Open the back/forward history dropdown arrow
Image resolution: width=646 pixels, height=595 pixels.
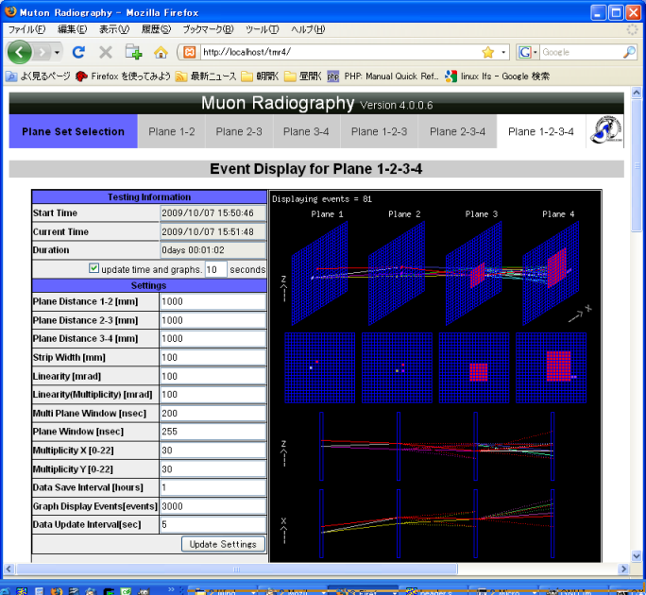point(57,52)
